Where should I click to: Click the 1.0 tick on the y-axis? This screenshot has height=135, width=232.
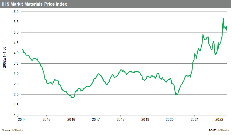16,115
